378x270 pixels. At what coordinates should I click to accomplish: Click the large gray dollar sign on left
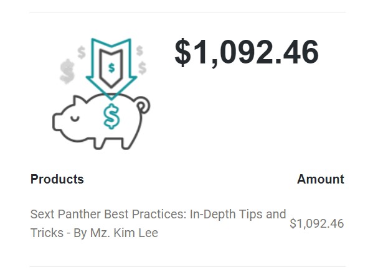(67, 72)
